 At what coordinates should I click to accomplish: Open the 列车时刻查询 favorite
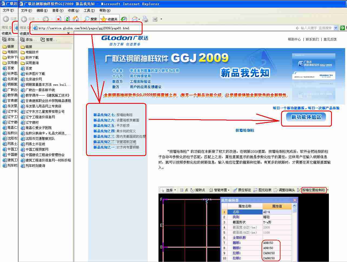tap(33, 165)
